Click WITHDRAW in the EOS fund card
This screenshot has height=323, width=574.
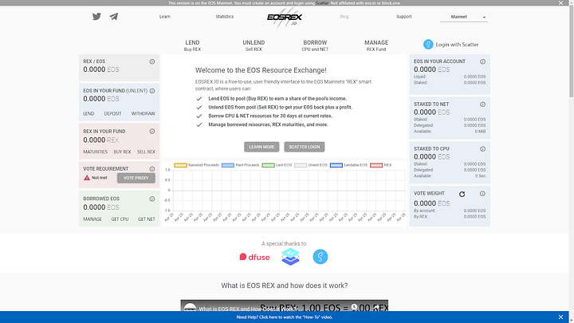143,113
